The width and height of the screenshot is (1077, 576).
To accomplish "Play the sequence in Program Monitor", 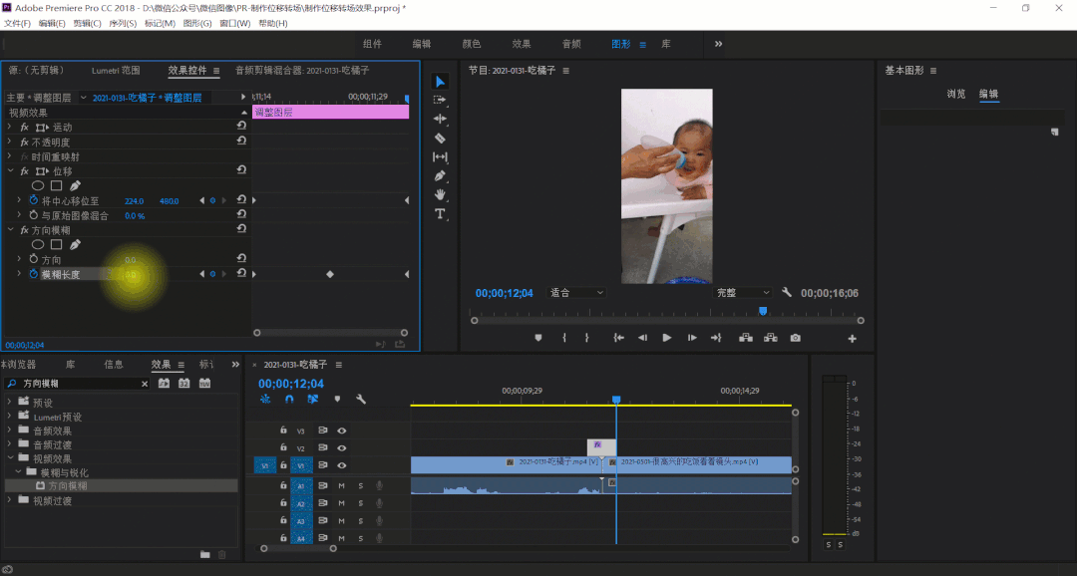I will click(666, 338).
